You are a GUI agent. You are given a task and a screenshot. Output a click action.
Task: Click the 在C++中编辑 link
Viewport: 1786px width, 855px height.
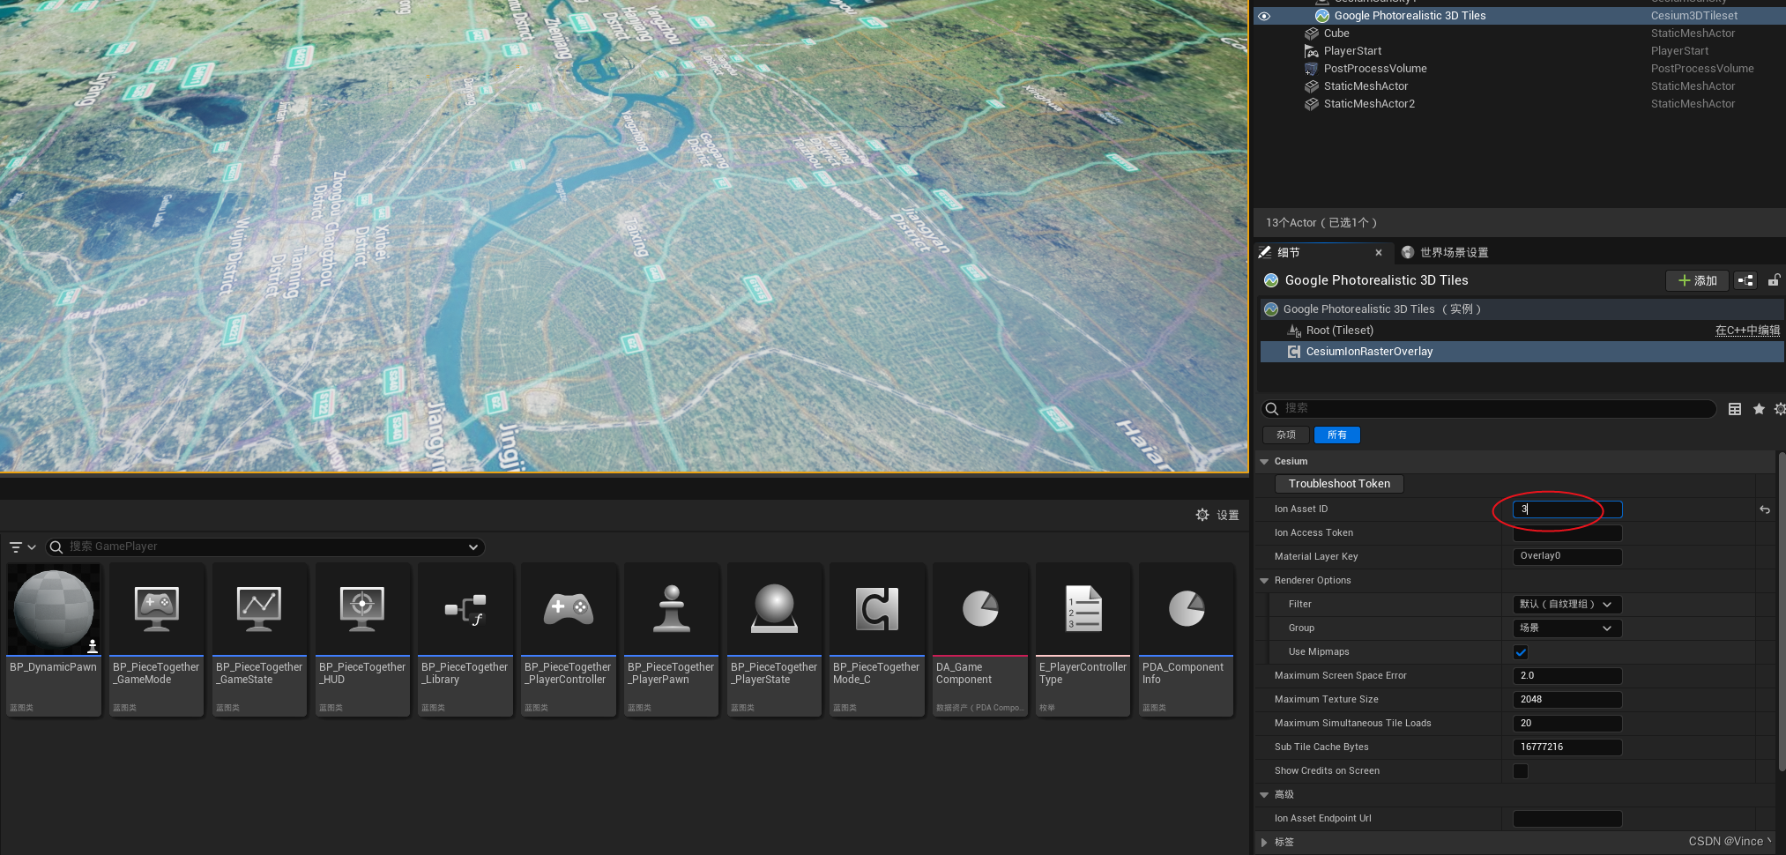click(x=1747, y=330)
